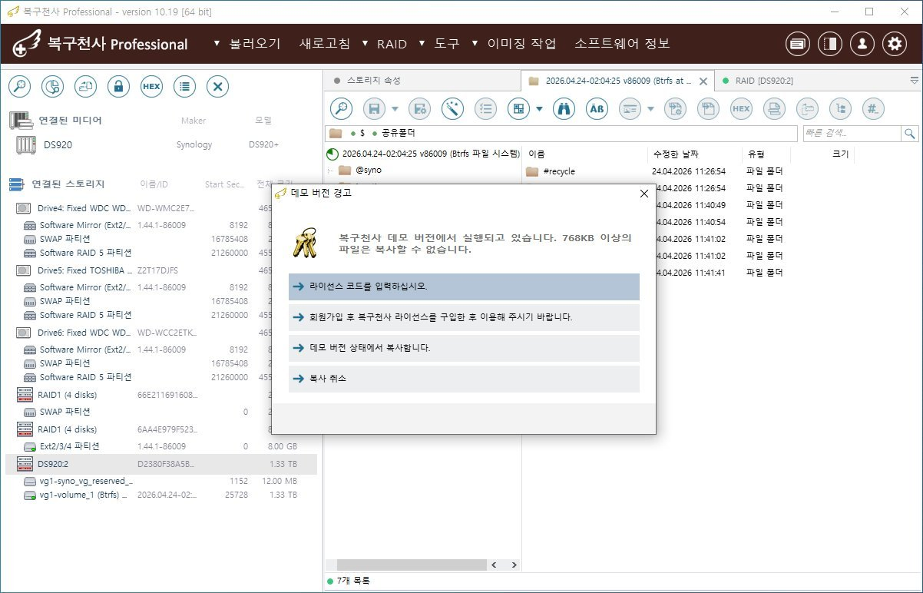The image size is (923, 593).
Task: Open the 소프트웨어 정보 menu
Action: (x=623, y=44)
